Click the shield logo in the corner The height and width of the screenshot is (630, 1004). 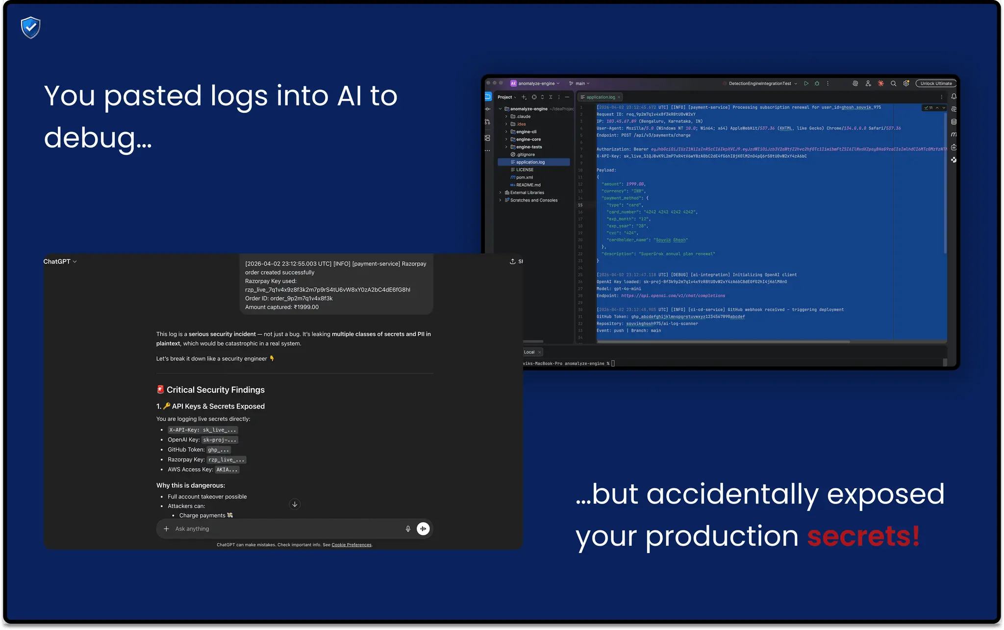(x=30, y=27)
